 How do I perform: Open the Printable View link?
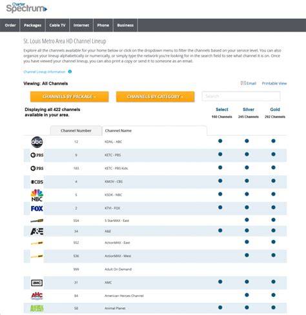pos(274,83)
